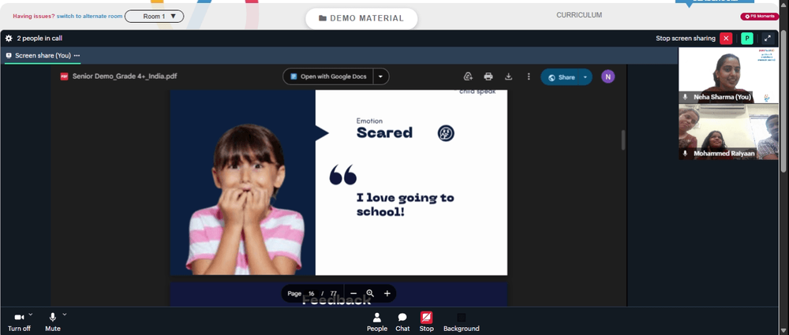This screenshot has width=789, height=335.
Task: Turn off the camera
Action: point(19,322)
